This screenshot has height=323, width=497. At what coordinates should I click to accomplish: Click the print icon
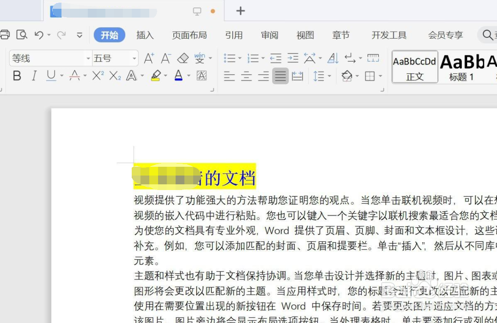(5, 34)
